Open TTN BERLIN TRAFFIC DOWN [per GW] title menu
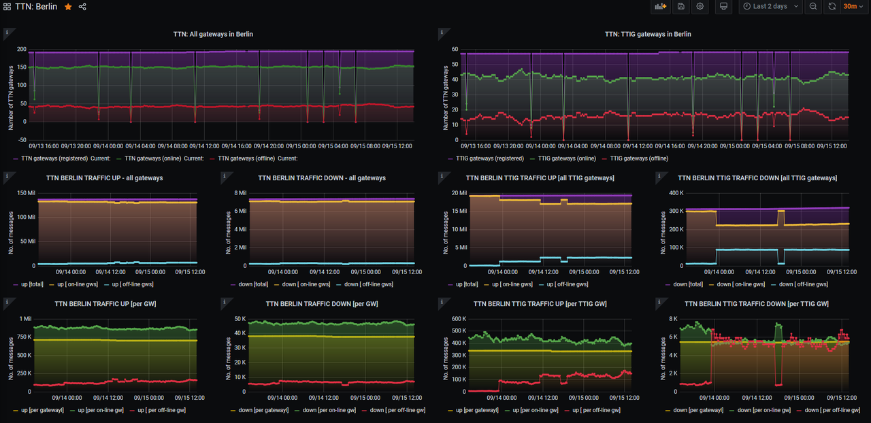Screen dimensions: 871x423 322,304
